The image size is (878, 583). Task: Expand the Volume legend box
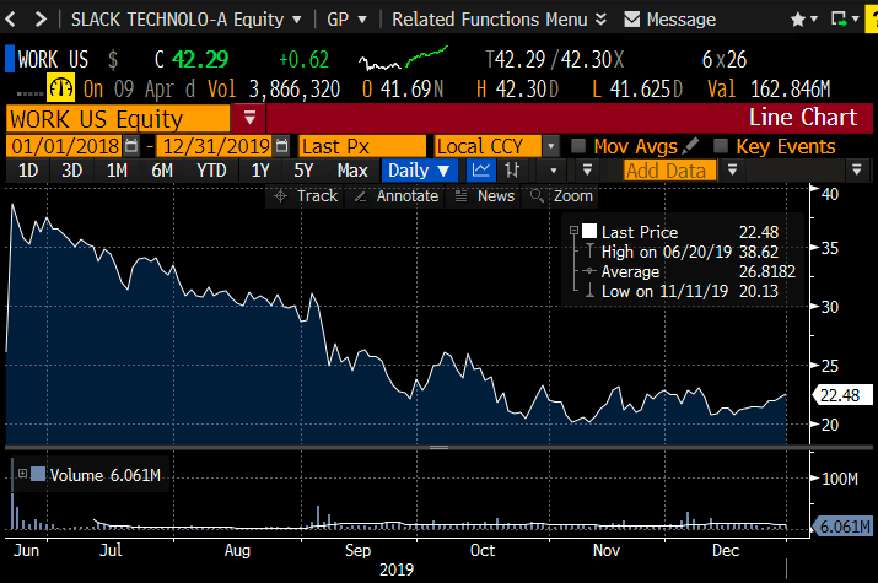point(23,473)
